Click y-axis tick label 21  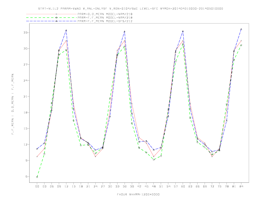25,97
